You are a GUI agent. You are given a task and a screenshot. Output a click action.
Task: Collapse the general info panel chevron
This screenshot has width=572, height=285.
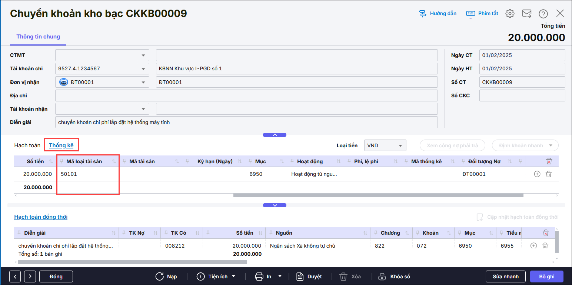click(275, 135)
